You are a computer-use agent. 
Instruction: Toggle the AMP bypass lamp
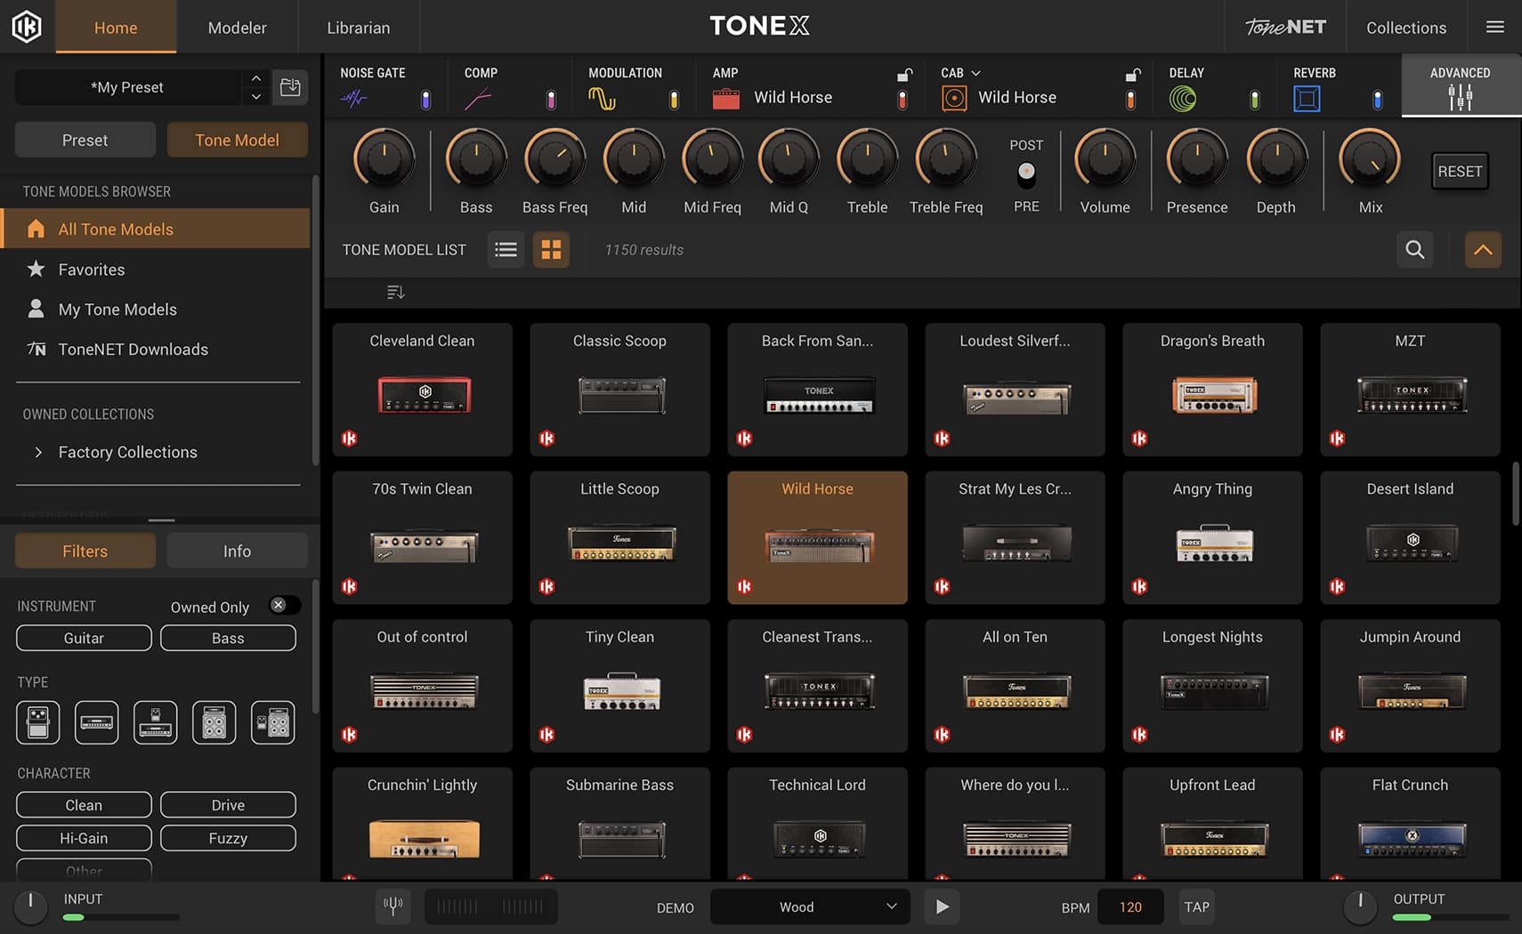click(902, 98)
